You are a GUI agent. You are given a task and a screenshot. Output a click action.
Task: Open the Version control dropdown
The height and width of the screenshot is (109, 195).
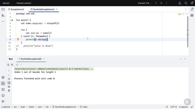point(25,3)
